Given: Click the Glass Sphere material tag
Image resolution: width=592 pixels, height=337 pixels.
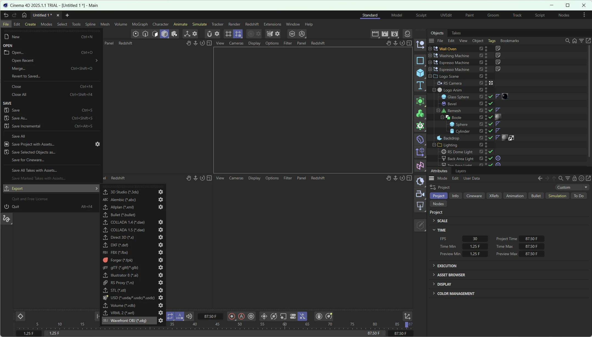Looking at the screenshot, I should pos(505,96).
